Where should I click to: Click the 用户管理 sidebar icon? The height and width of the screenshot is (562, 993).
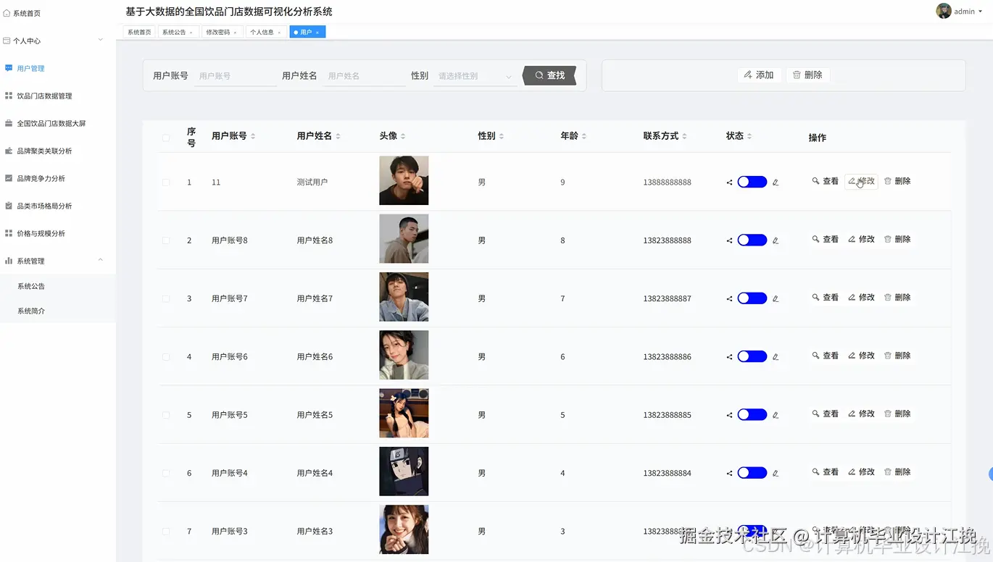[9, 68]
